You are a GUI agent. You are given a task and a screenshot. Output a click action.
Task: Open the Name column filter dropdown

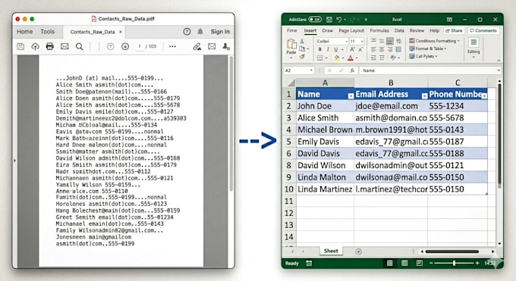(351, 96)
